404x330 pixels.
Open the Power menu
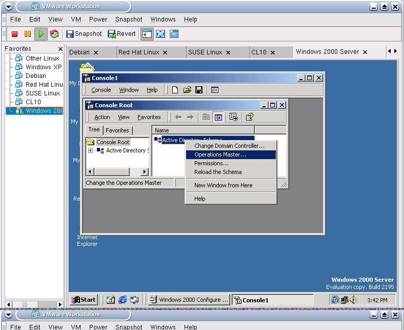(x=98, y=20)
